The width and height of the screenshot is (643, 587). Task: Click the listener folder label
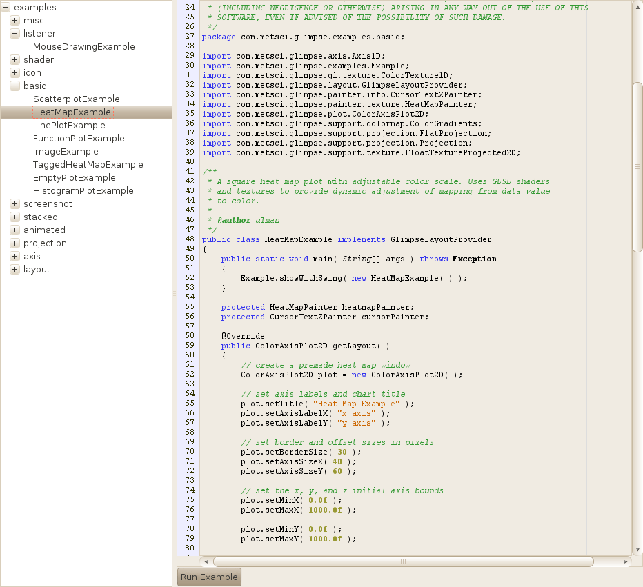(39, 34)
